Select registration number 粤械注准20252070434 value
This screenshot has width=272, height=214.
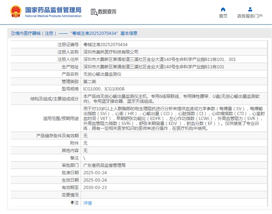tap(105, 45)
